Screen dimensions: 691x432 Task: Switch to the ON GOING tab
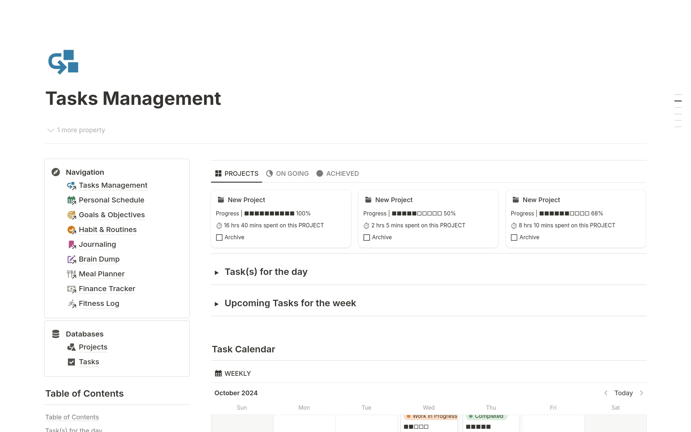click(x=288, y=174)
